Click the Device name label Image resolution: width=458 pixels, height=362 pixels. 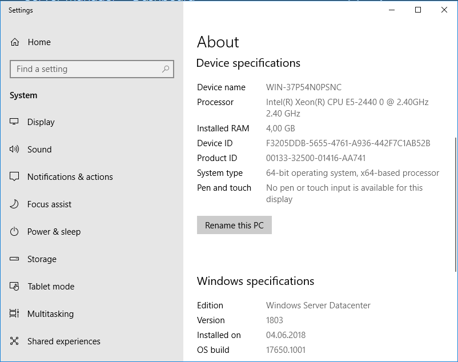click(221, 87)
